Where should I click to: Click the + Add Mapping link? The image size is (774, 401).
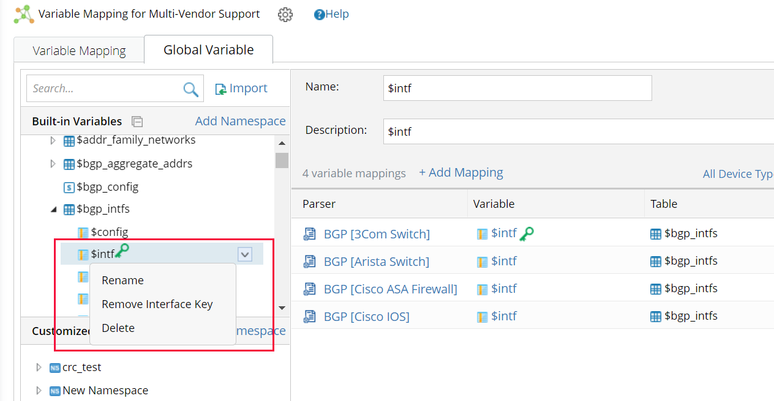pyautogui.click(x=461, y=172)
